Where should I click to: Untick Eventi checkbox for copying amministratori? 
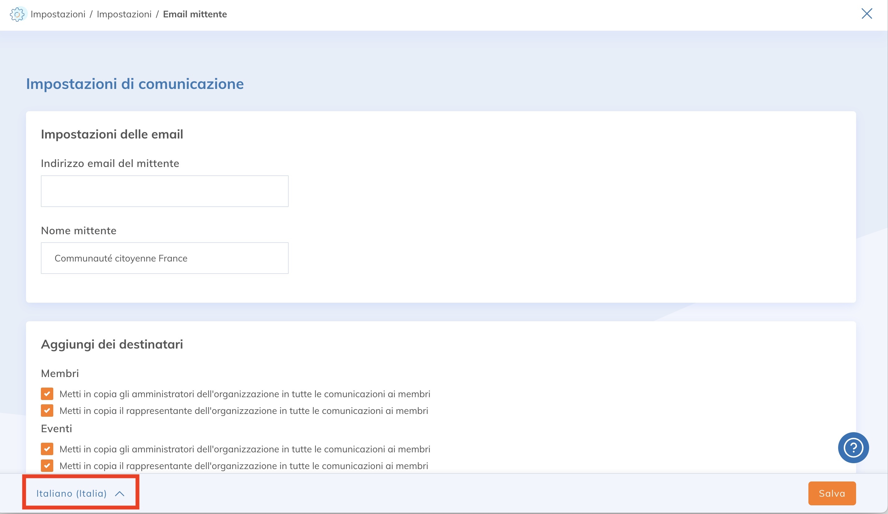point(47,449)
